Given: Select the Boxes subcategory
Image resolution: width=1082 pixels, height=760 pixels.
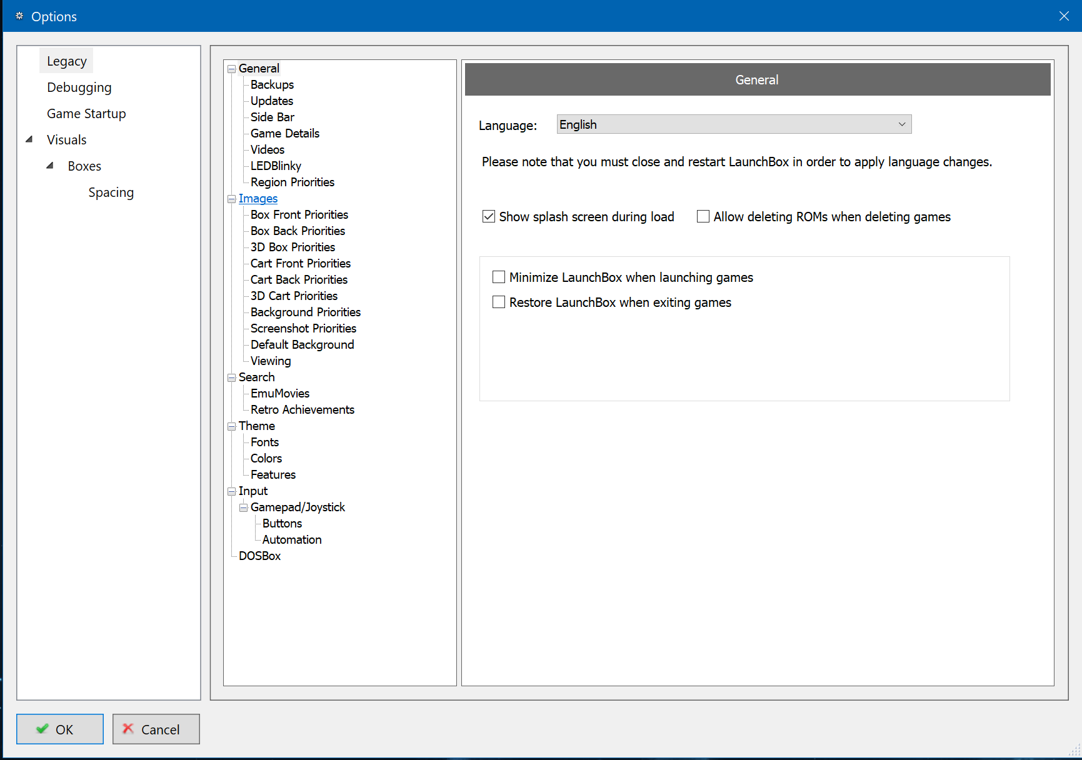Looking at the screenshot, I should tap(84, 166).
